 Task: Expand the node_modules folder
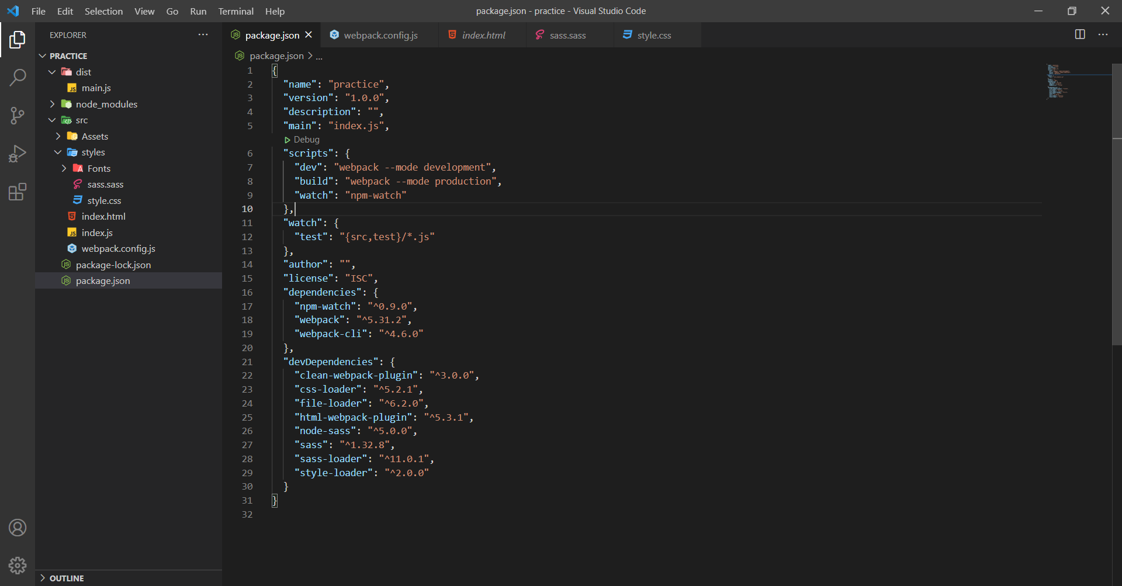click(x=52, y=104)
